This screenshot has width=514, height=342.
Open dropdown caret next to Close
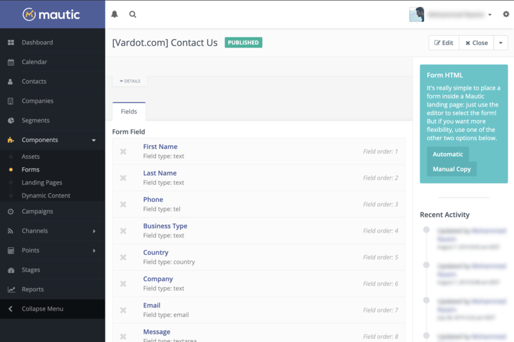pos(501,43)
